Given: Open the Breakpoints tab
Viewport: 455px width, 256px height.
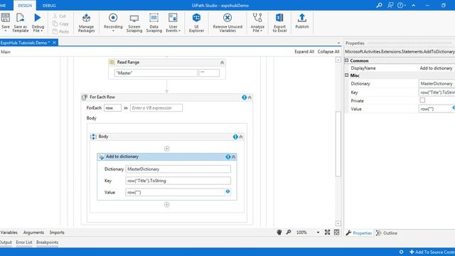Looking at the screenshot, I should (x=48, y=242).
